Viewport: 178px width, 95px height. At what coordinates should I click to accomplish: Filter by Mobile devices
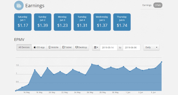pos(53,47)
